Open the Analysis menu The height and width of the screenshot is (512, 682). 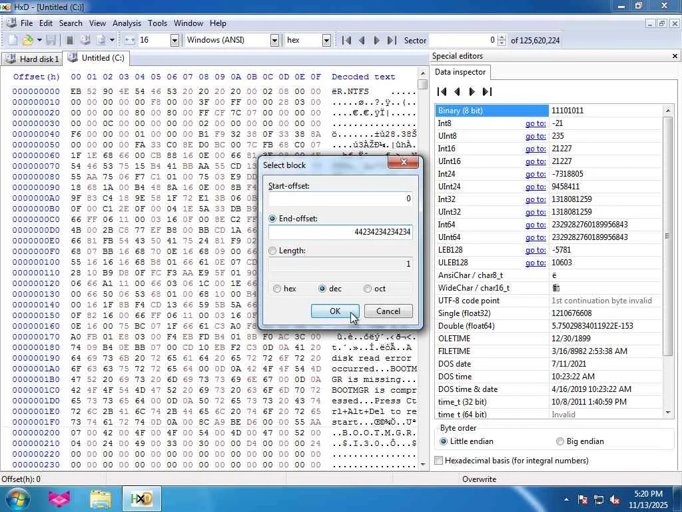point(127,23)
